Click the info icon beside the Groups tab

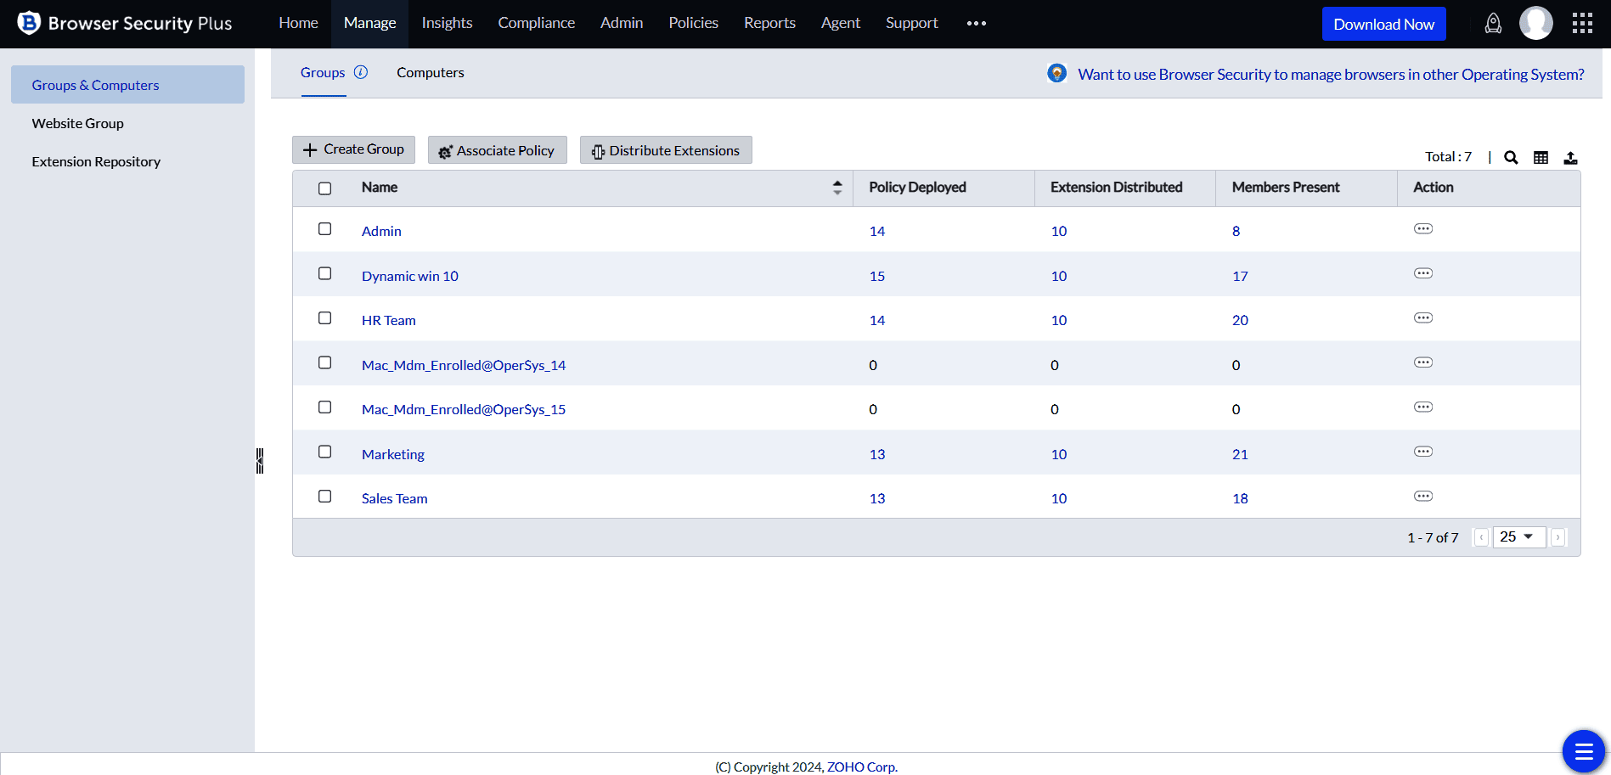pos(361,72)
